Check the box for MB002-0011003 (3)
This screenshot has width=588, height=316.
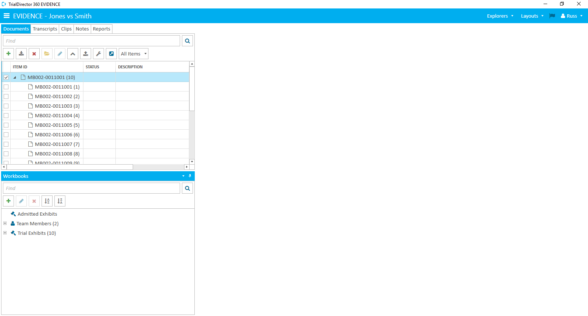(x=6, y=106)
